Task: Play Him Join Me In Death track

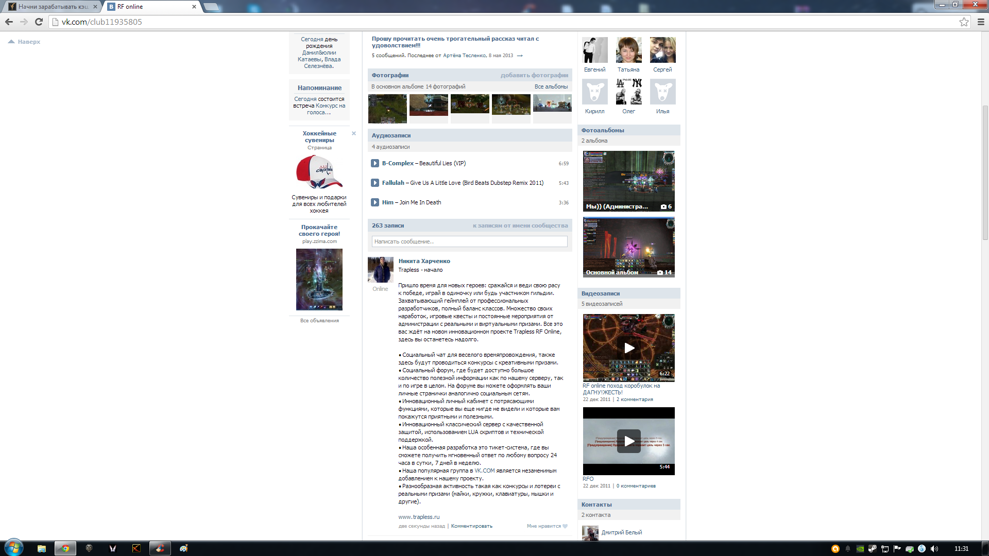Action: [x=375, y=202]
